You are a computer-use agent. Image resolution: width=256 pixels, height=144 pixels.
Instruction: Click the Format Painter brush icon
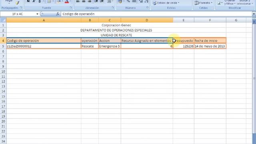18,3
